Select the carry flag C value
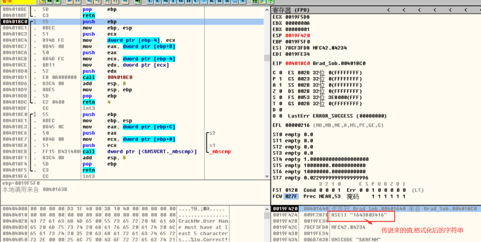Viewport: 481px width, 242px height. tap(280, 73)
